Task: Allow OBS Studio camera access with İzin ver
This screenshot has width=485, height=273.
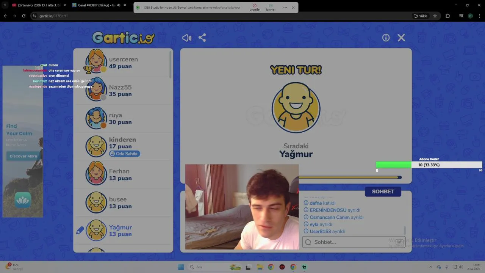Action: 271,8
